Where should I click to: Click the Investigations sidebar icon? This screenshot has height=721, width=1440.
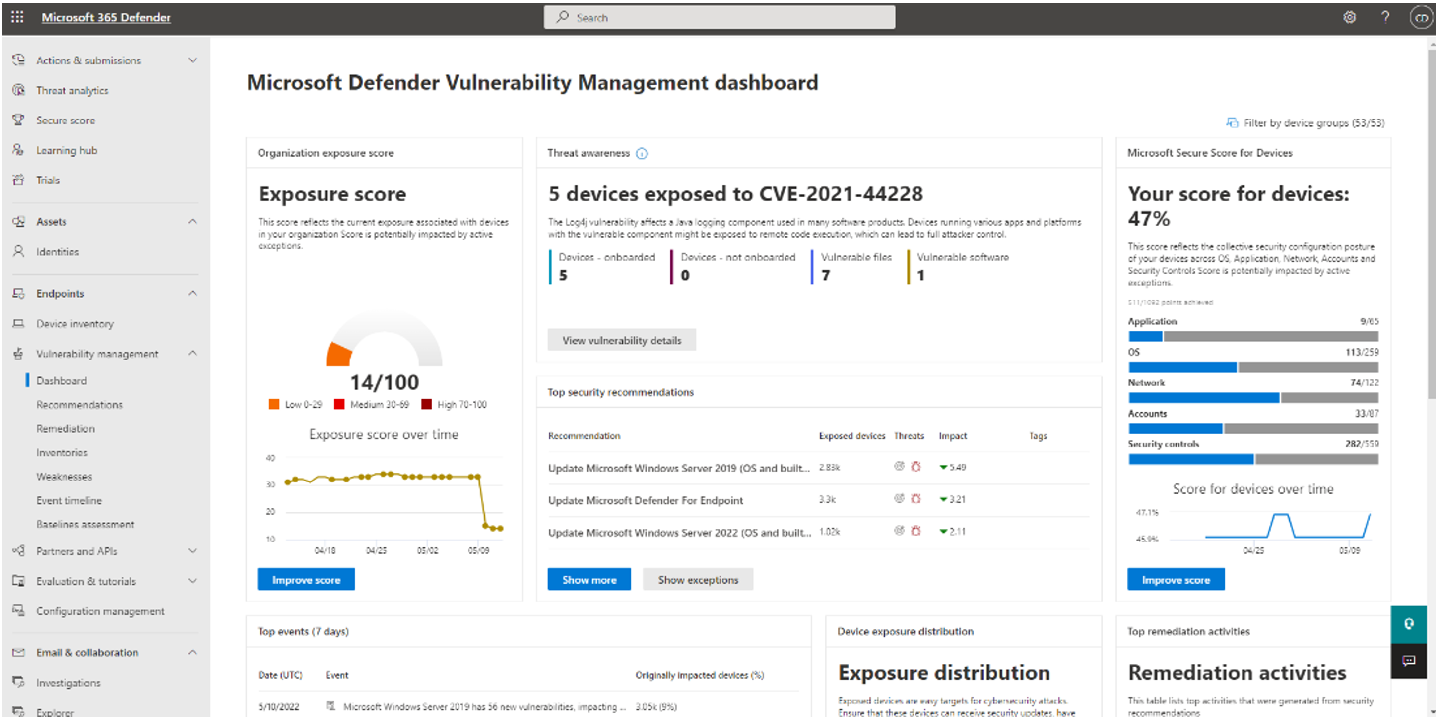point(18,682)
